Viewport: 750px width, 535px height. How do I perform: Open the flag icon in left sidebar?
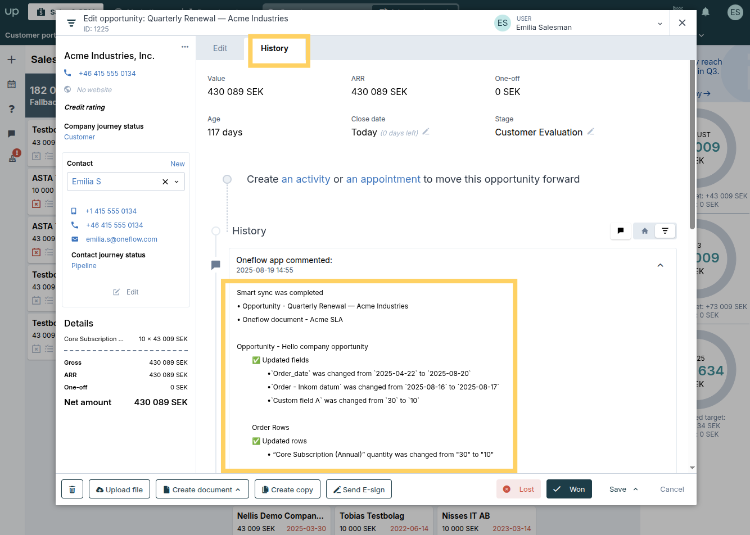(11, 134)
